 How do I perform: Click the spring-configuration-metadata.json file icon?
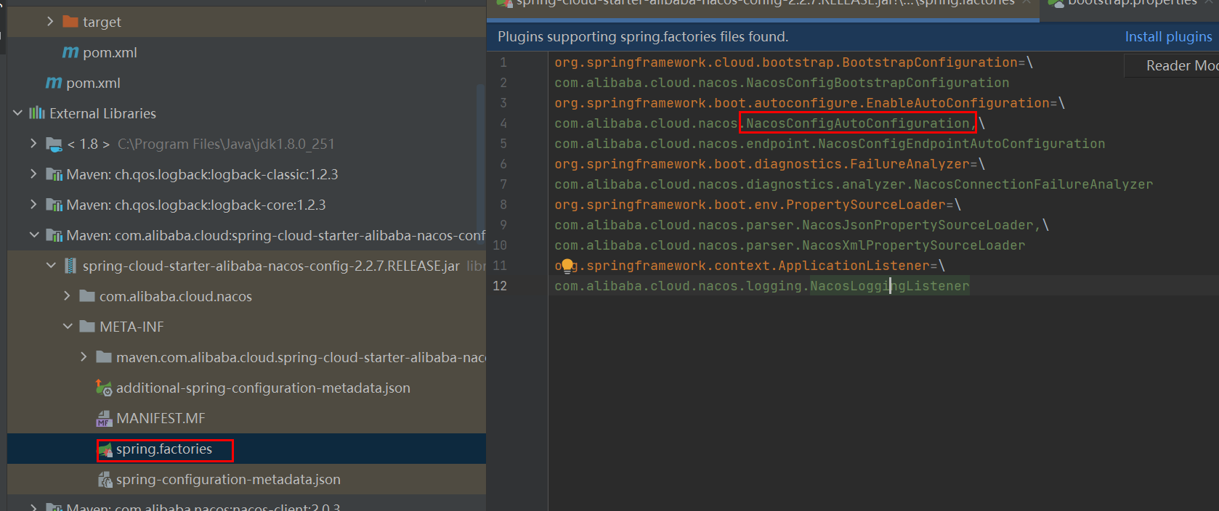point(104,479)
